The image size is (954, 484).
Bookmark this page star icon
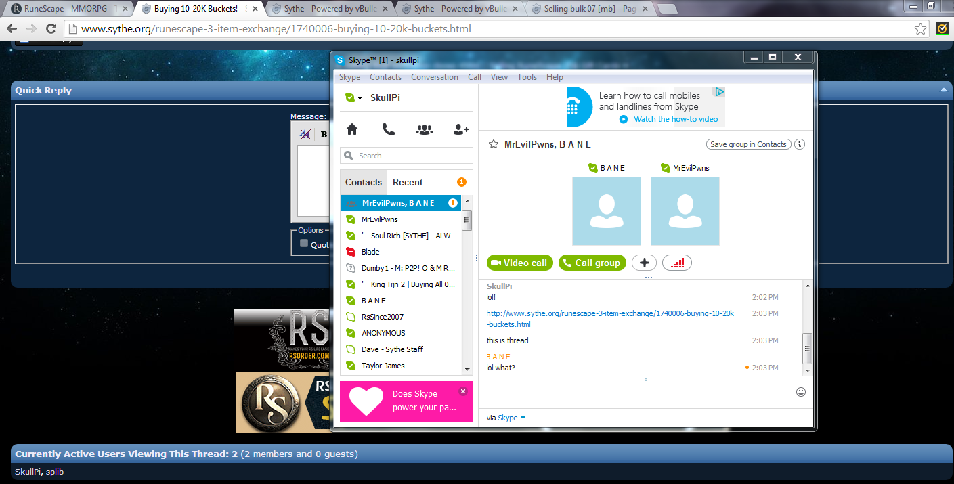click(x=920, y=29)
